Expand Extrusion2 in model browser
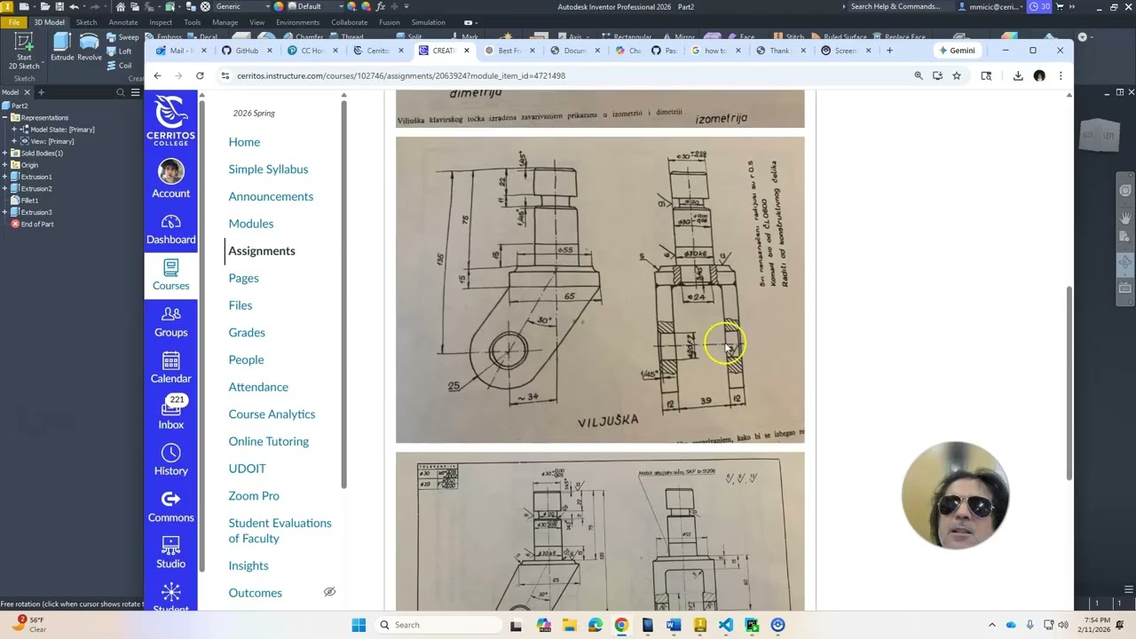 [x=5, y=189]
